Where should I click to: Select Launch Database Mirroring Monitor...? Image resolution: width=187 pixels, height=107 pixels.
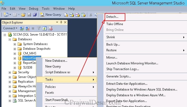132,63
